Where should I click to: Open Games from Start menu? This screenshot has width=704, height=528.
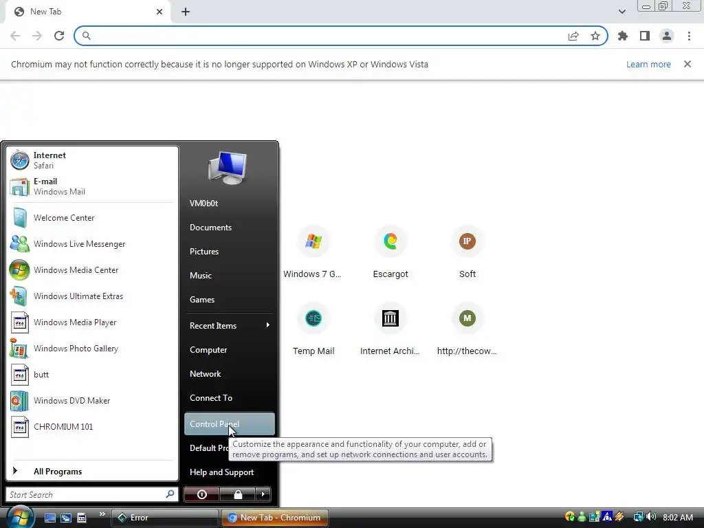229,300
